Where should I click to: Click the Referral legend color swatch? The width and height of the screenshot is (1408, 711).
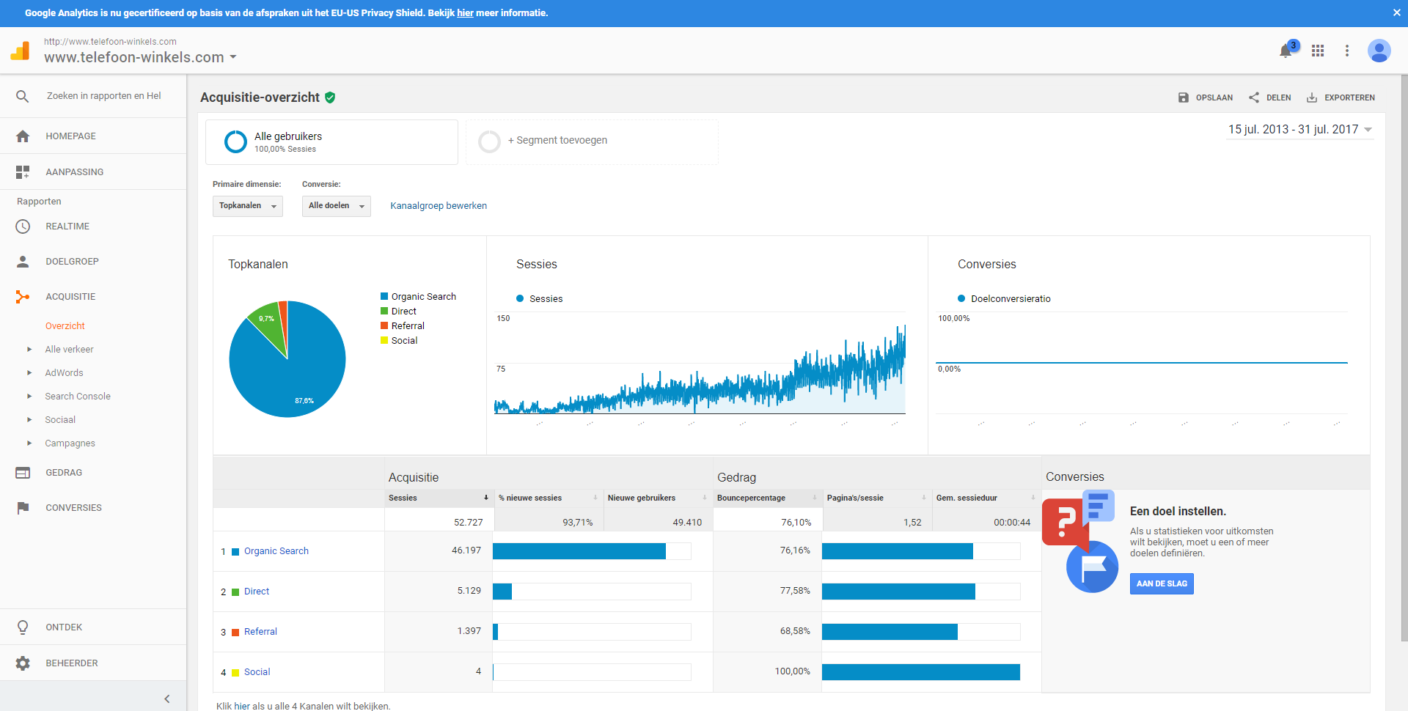point(384,326)
